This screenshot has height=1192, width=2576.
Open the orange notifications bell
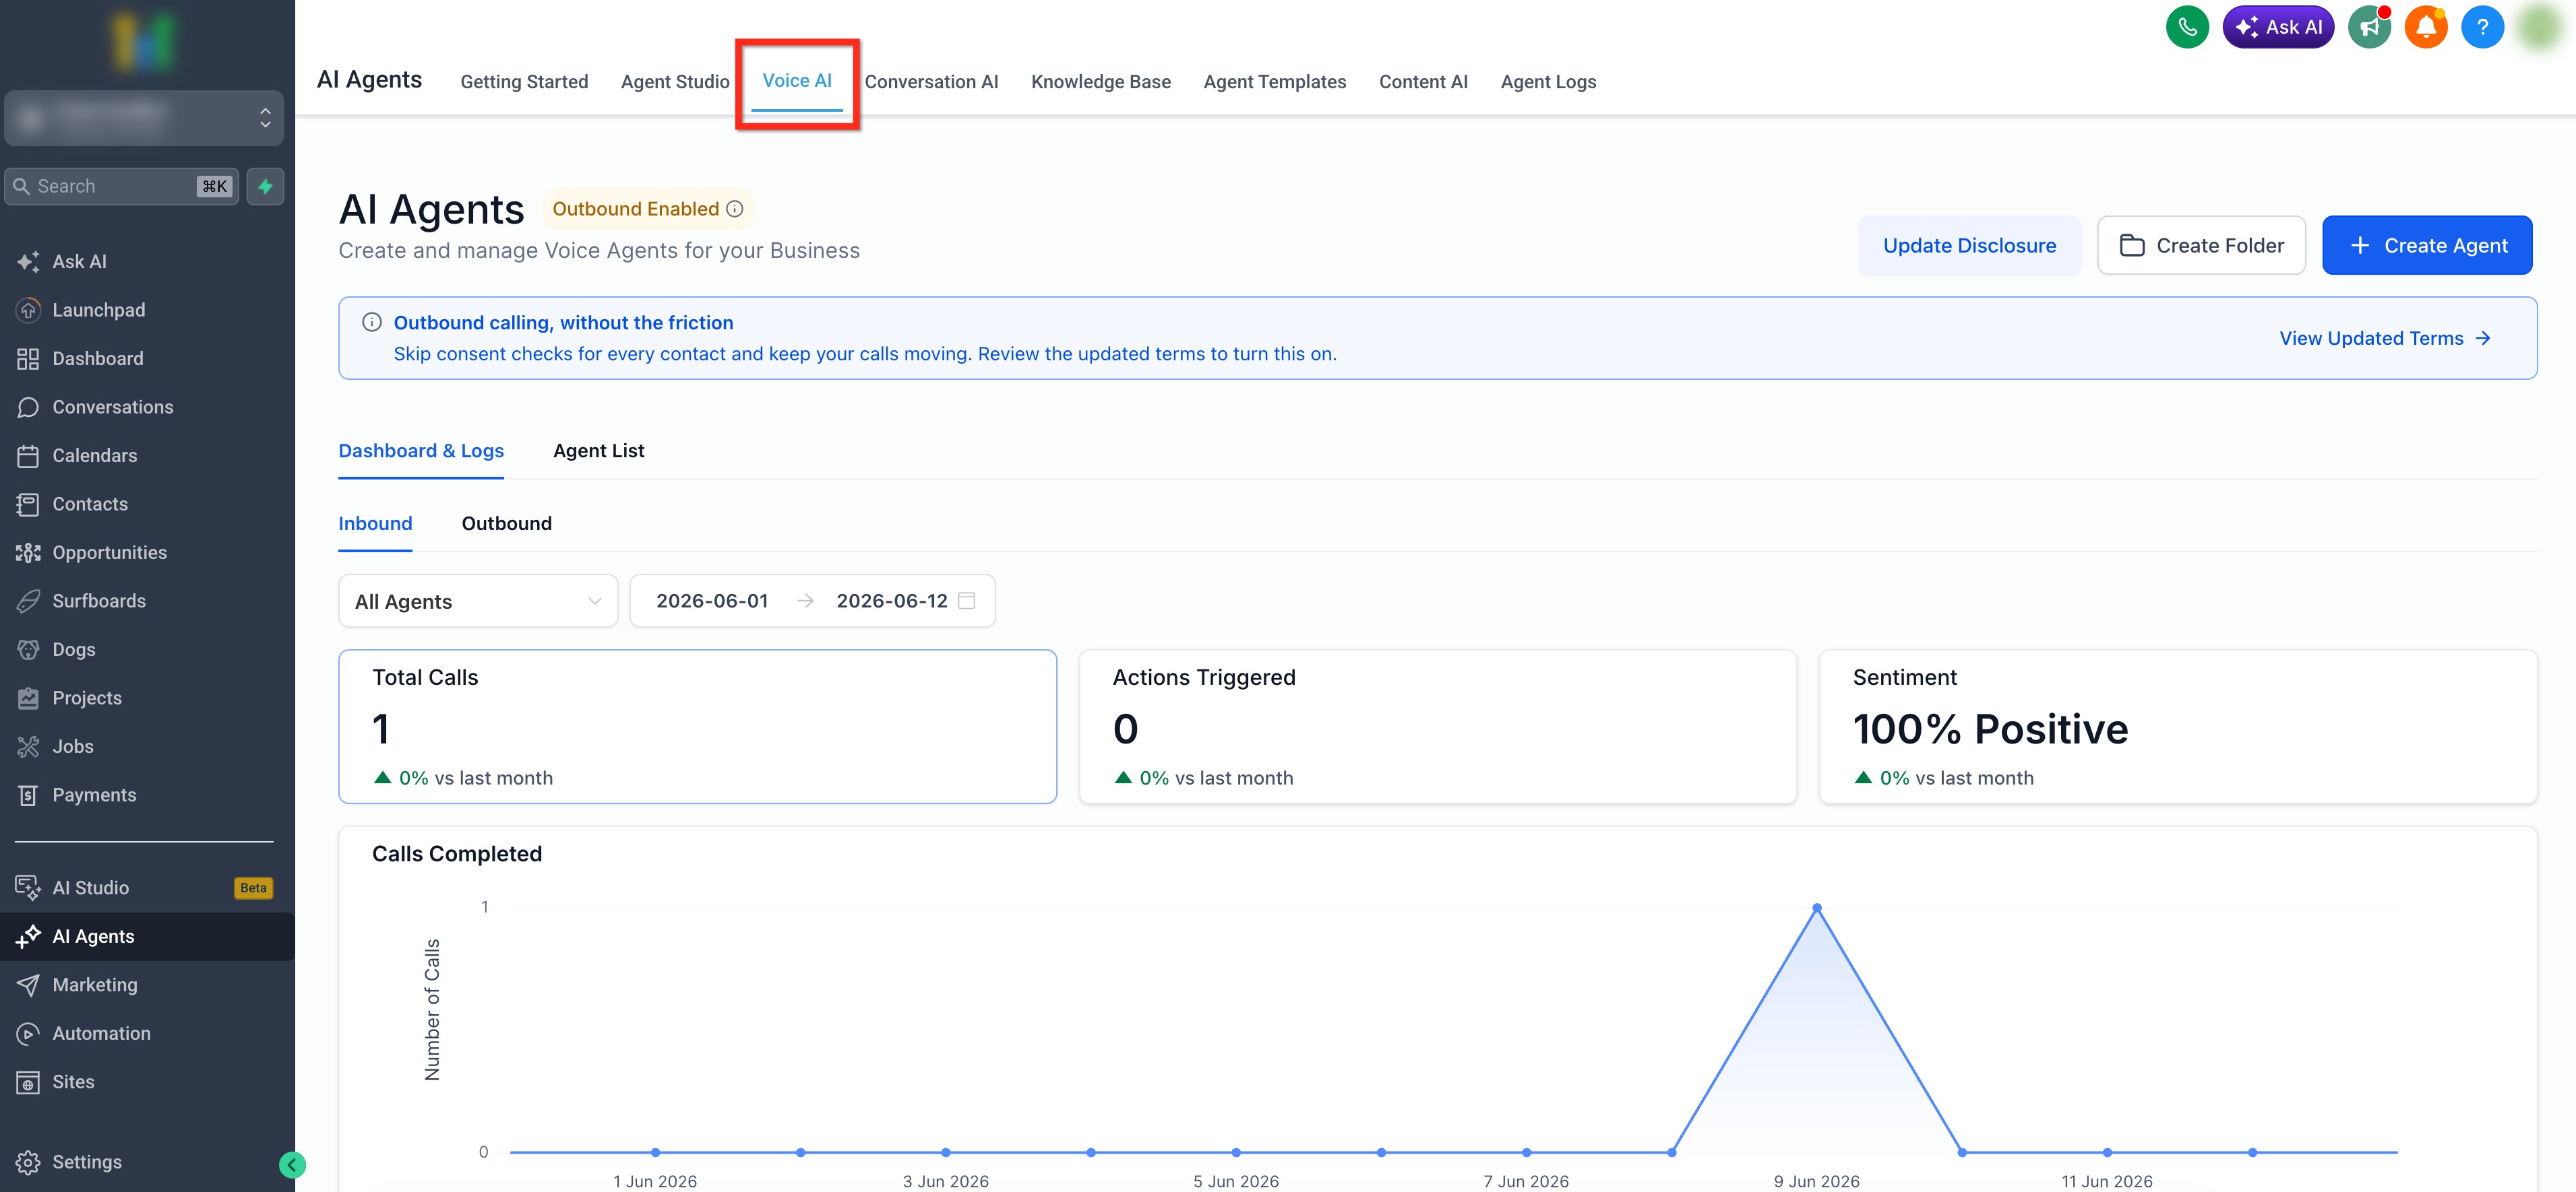[x=2426, y=27]
